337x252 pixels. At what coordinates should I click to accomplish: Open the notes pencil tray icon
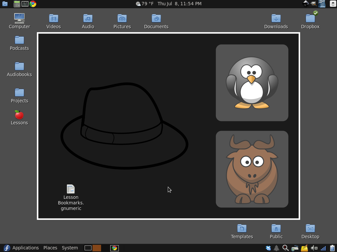point(304,248)
